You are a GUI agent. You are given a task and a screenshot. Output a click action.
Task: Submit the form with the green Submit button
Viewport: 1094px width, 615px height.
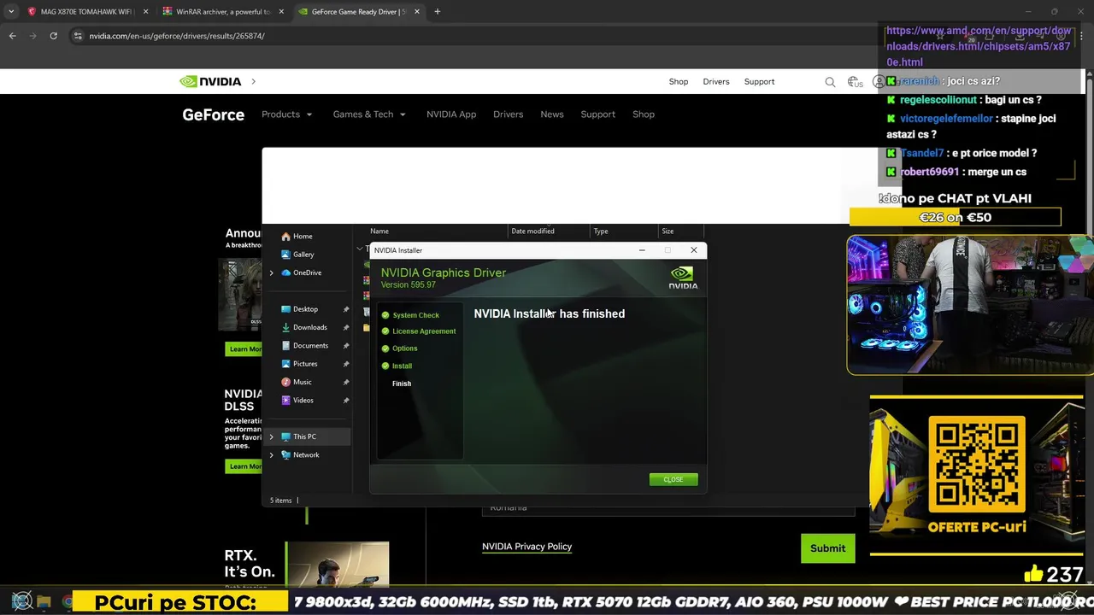pyautogui.click(x=827, y=548)
